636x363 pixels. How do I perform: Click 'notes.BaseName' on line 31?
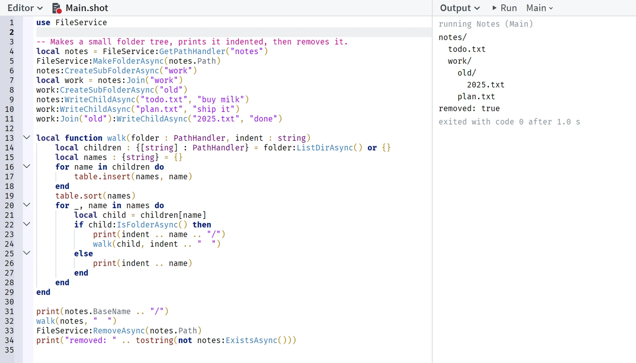[x=98, y=311]
